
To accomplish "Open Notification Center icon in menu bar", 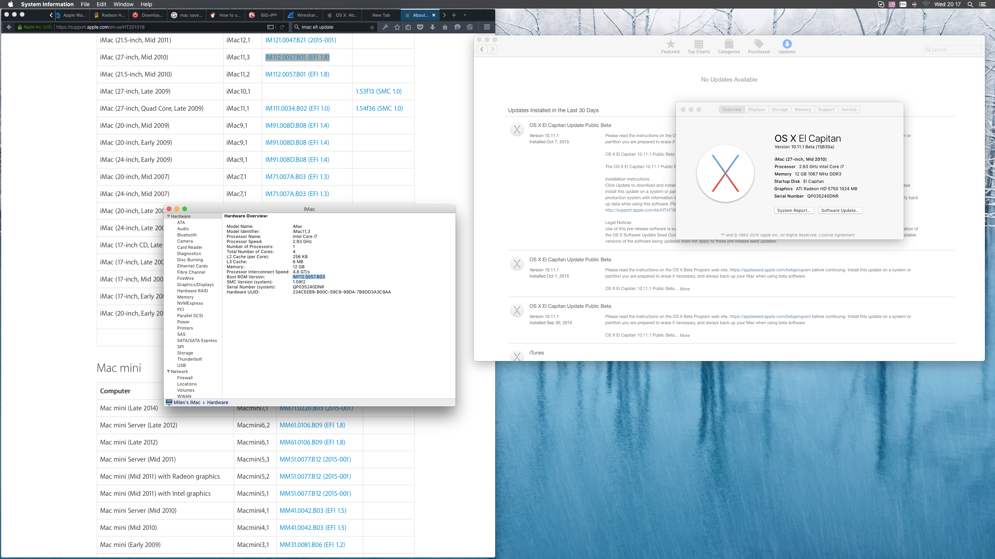I will (x=983, y=4).
